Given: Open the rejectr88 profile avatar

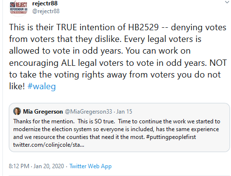Looking at the screenshot, I should coord(19,8).
